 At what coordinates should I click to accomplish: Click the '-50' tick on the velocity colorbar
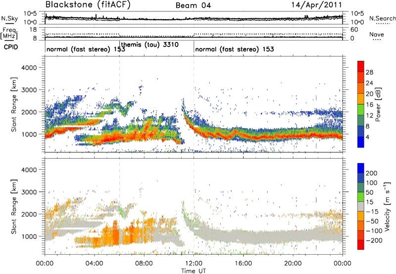pyautogui.click(x=372, y=221)
